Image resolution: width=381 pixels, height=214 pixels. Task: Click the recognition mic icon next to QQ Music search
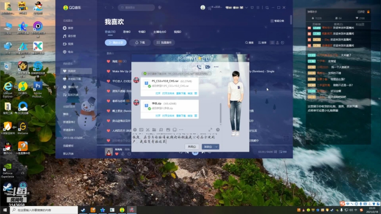point(160,7)
